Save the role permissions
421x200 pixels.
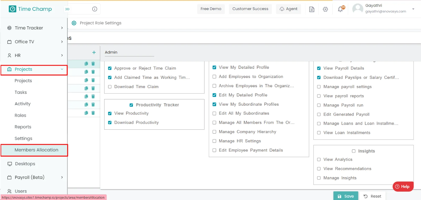tap(346, 196)
